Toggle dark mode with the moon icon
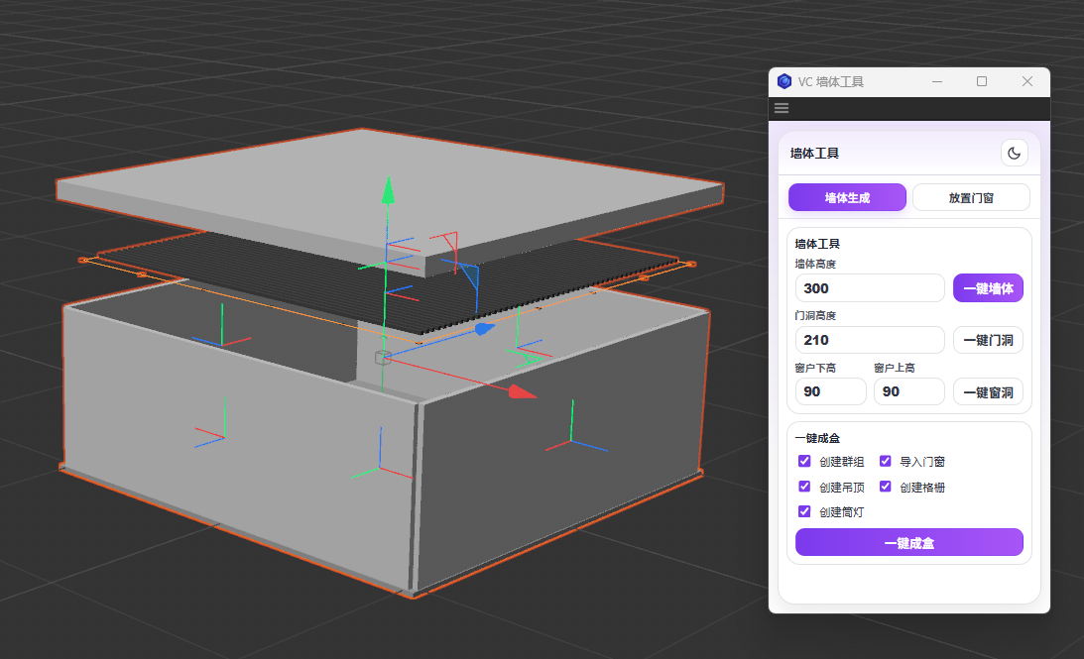1084x659 pixels. [x=1014, y=153]
